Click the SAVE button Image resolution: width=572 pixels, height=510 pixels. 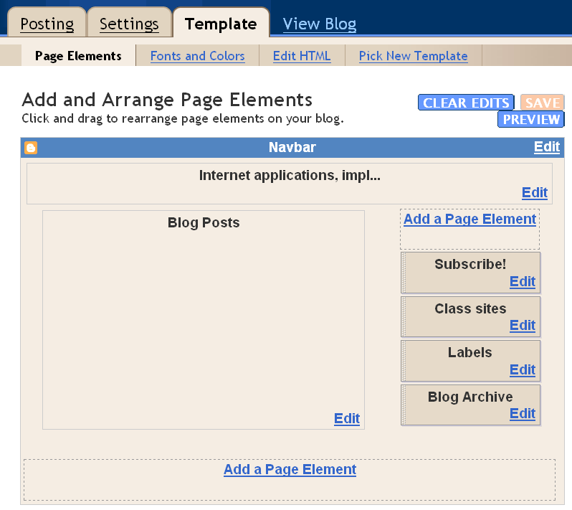click(x=543, y=103)
